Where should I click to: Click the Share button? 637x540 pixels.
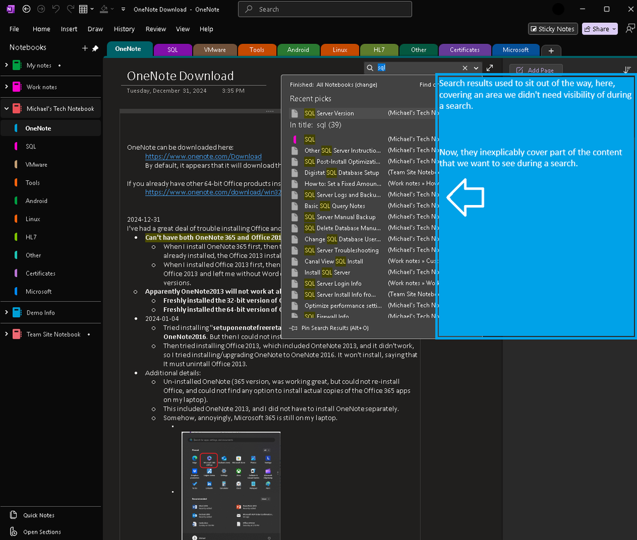tap(599, 29)
